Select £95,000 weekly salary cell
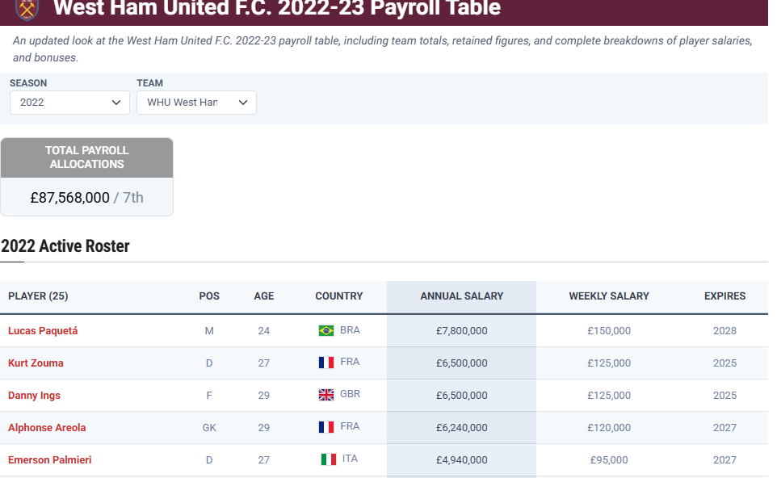 609,460
